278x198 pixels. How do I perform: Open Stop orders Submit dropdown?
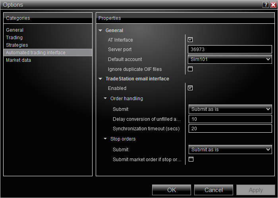click(230, 150)
